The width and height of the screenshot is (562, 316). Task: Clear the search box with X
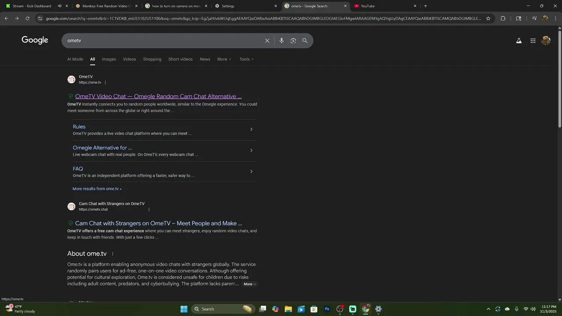(x=267, y=40)
